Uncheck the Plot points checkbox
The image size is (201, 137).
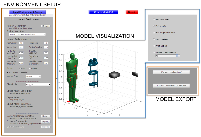[x=154, y=26]
